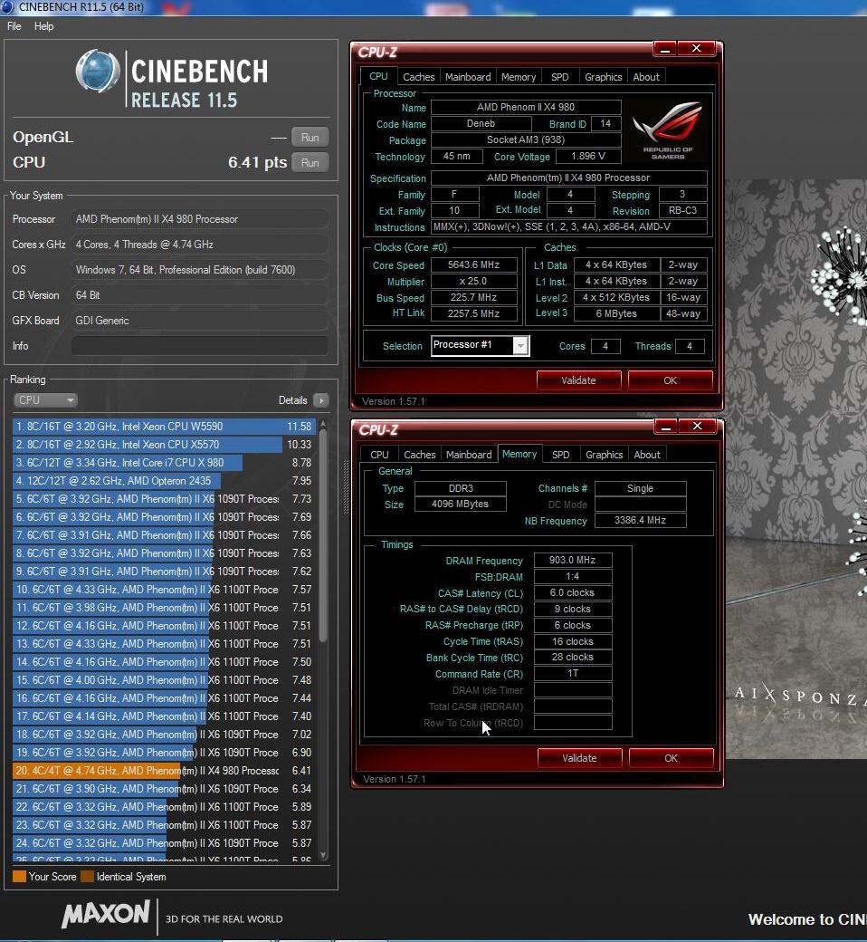Screen dimensions: 867x942
Task: Close the bottom CPU-Z window
Action: tap(698, 427)
